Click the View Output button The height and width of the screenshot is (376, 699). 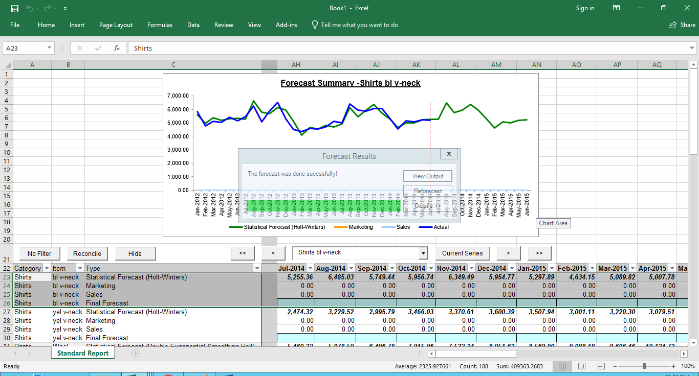click(428, 176)
